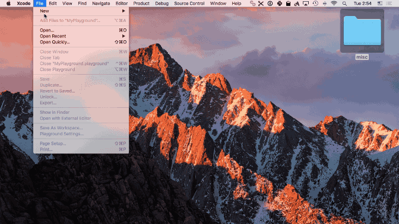Image resolution: width=399 pixels, height=224 pixels.
Task: Open the Window menu
Action: (x=218, y=4)
